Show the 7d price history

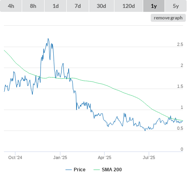pyautogui.click(x=78, y=6)
